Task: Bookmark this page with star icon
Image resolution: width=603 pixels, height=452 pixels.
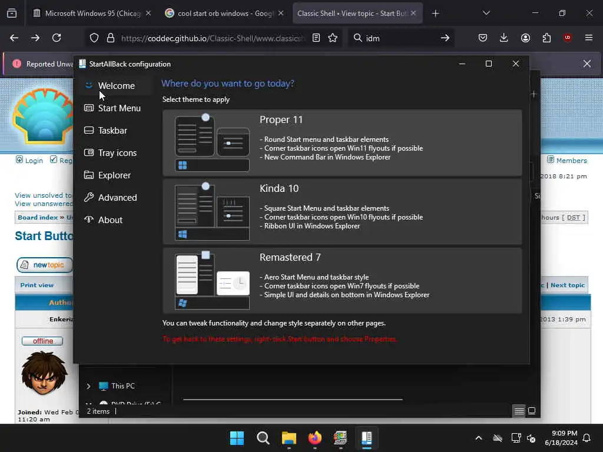Action: pyautogui.click(x=333, y=38)
